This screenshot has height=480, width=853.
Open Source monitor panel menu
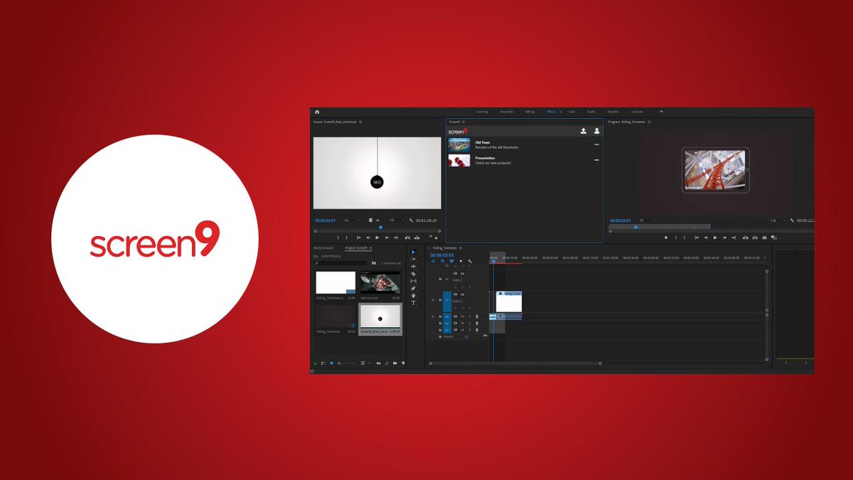pyautogui.click(x=360, y=122)
